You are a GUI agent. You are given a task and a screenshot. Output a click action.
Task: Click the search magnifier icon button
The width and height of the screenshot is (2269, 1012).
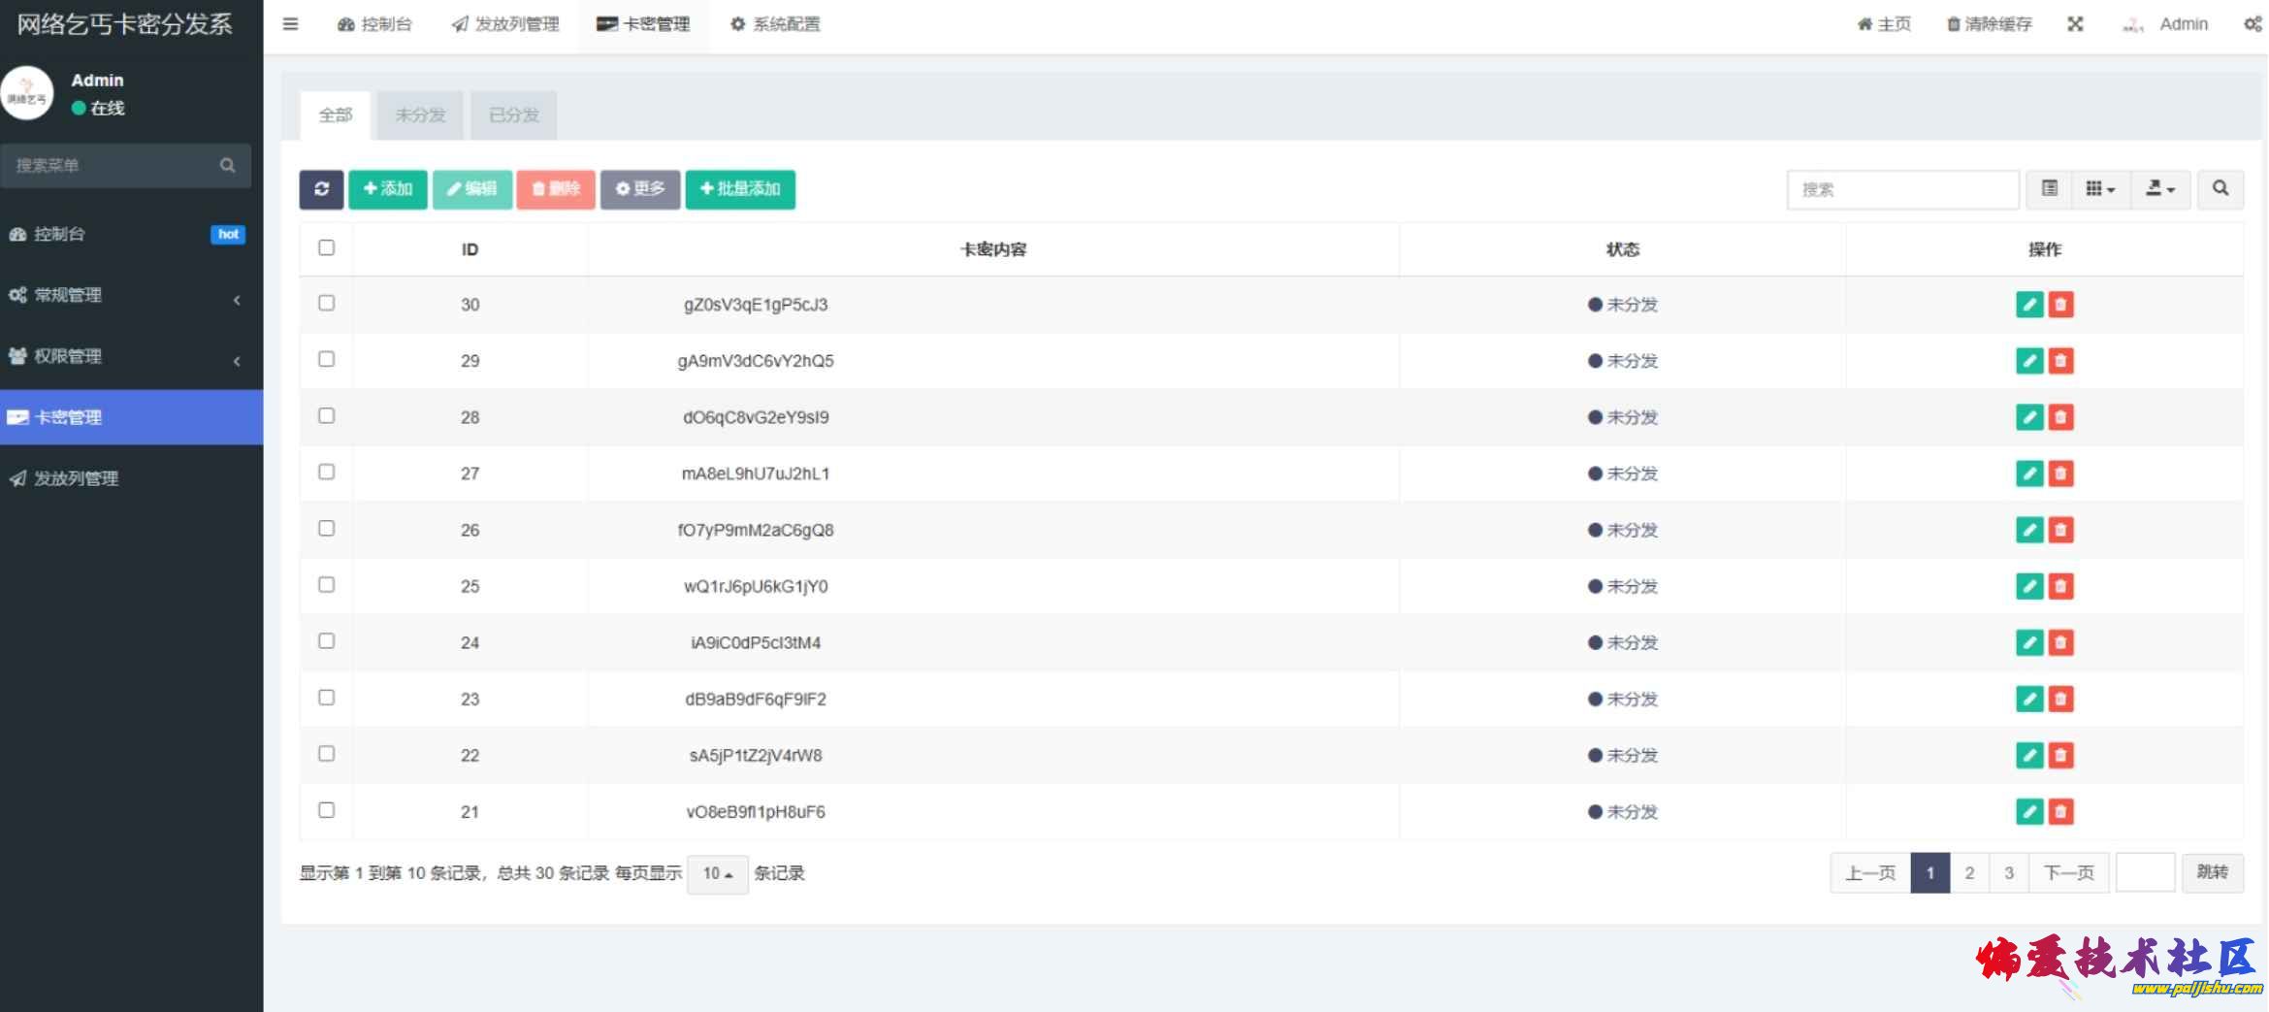point(2220,189)
